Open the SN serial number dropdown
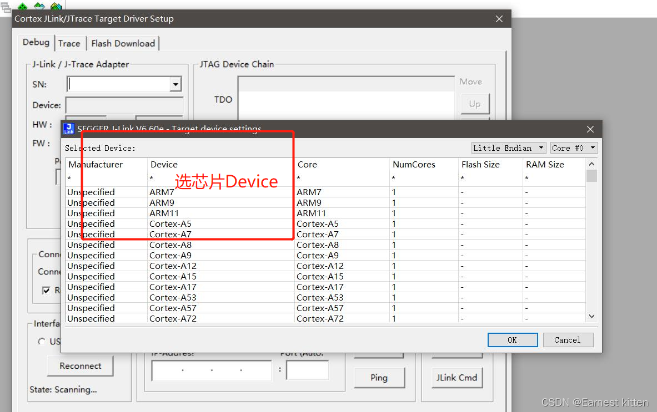The image size is (657, 412). click(175, 84)
